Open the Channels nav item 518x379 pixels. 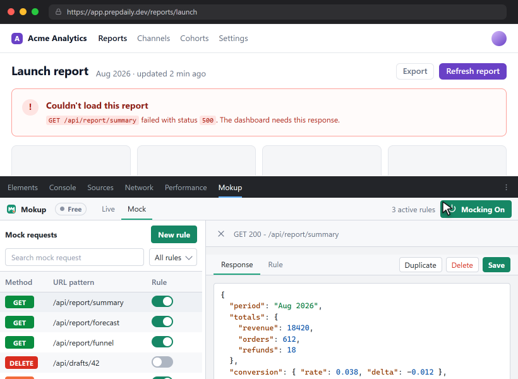[154, 39]
